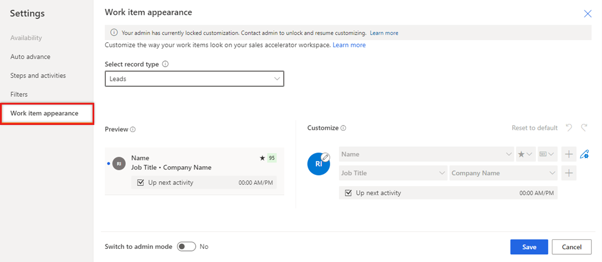
Task: Toggle the Switch to admin mode switch
Action: (x=186, y=247)
